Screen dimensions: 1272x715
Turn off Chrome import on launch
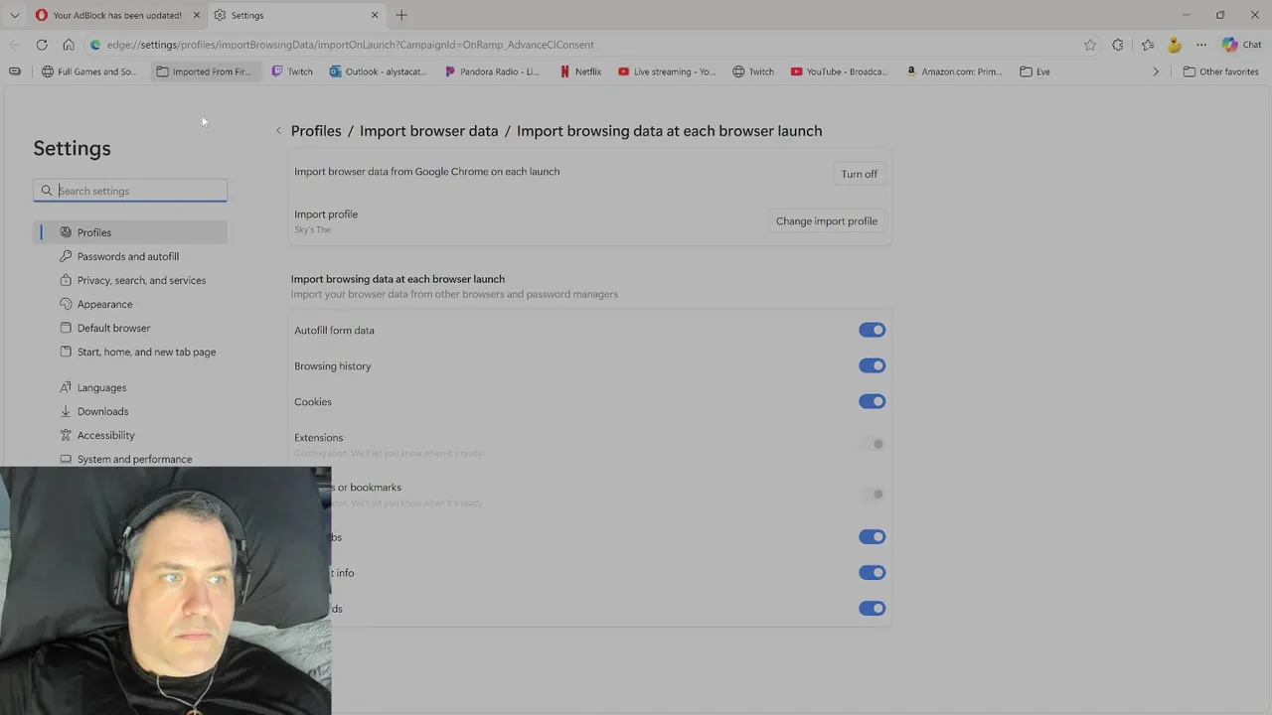[x=859, y=174]
